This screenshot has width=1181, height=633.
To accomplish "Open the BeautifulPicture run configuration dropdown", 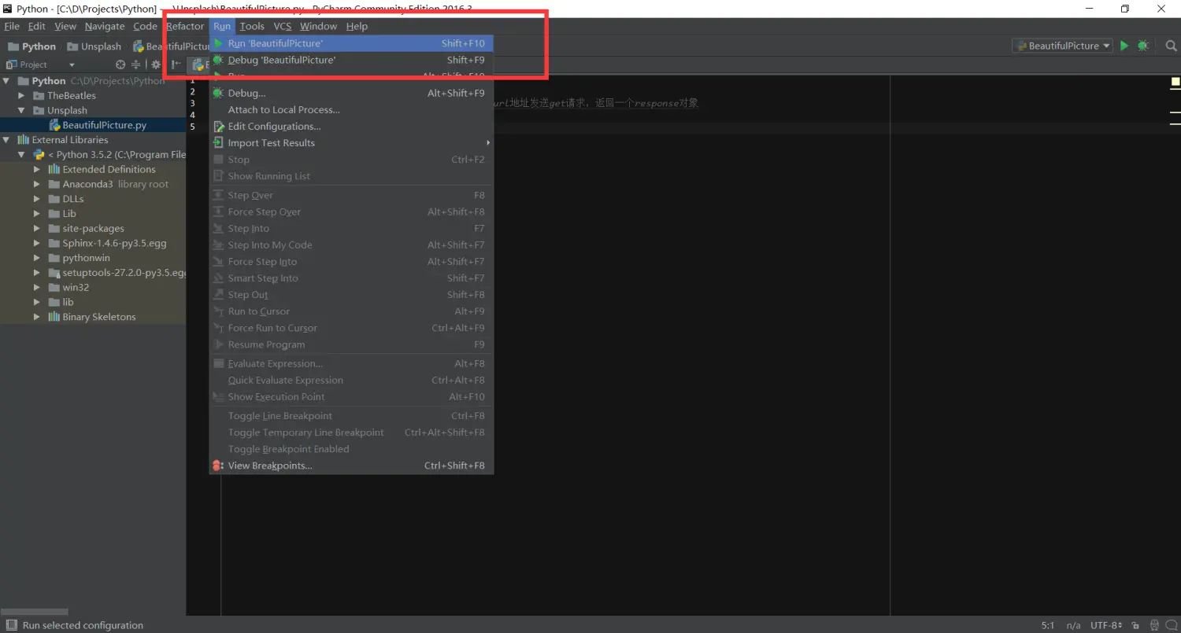I will pos(1063,46).
